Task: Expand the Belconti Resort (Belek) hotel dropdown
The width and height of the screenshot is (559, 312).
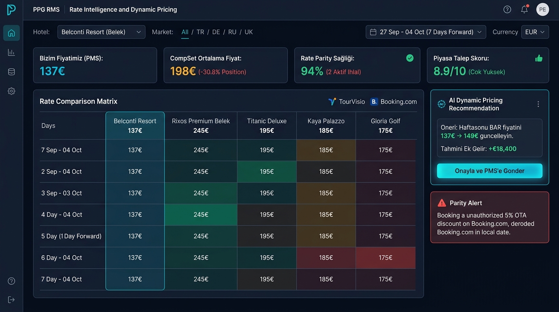Action: 101,32
